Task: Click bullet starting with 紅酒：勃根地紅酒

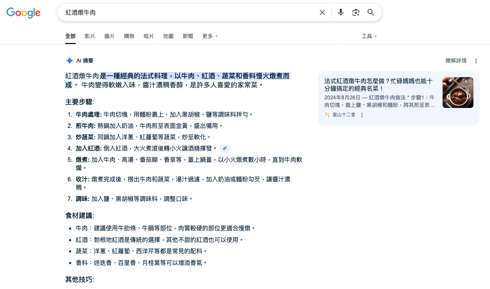Action: (160, 240)
